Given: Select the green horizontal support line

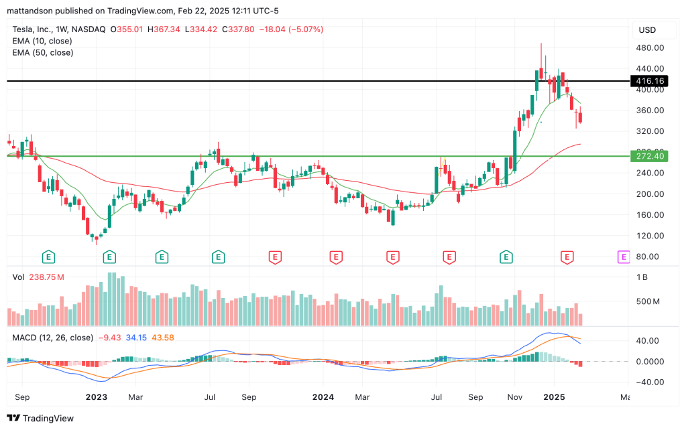Looking at the screenshot, I should point(335,156).
